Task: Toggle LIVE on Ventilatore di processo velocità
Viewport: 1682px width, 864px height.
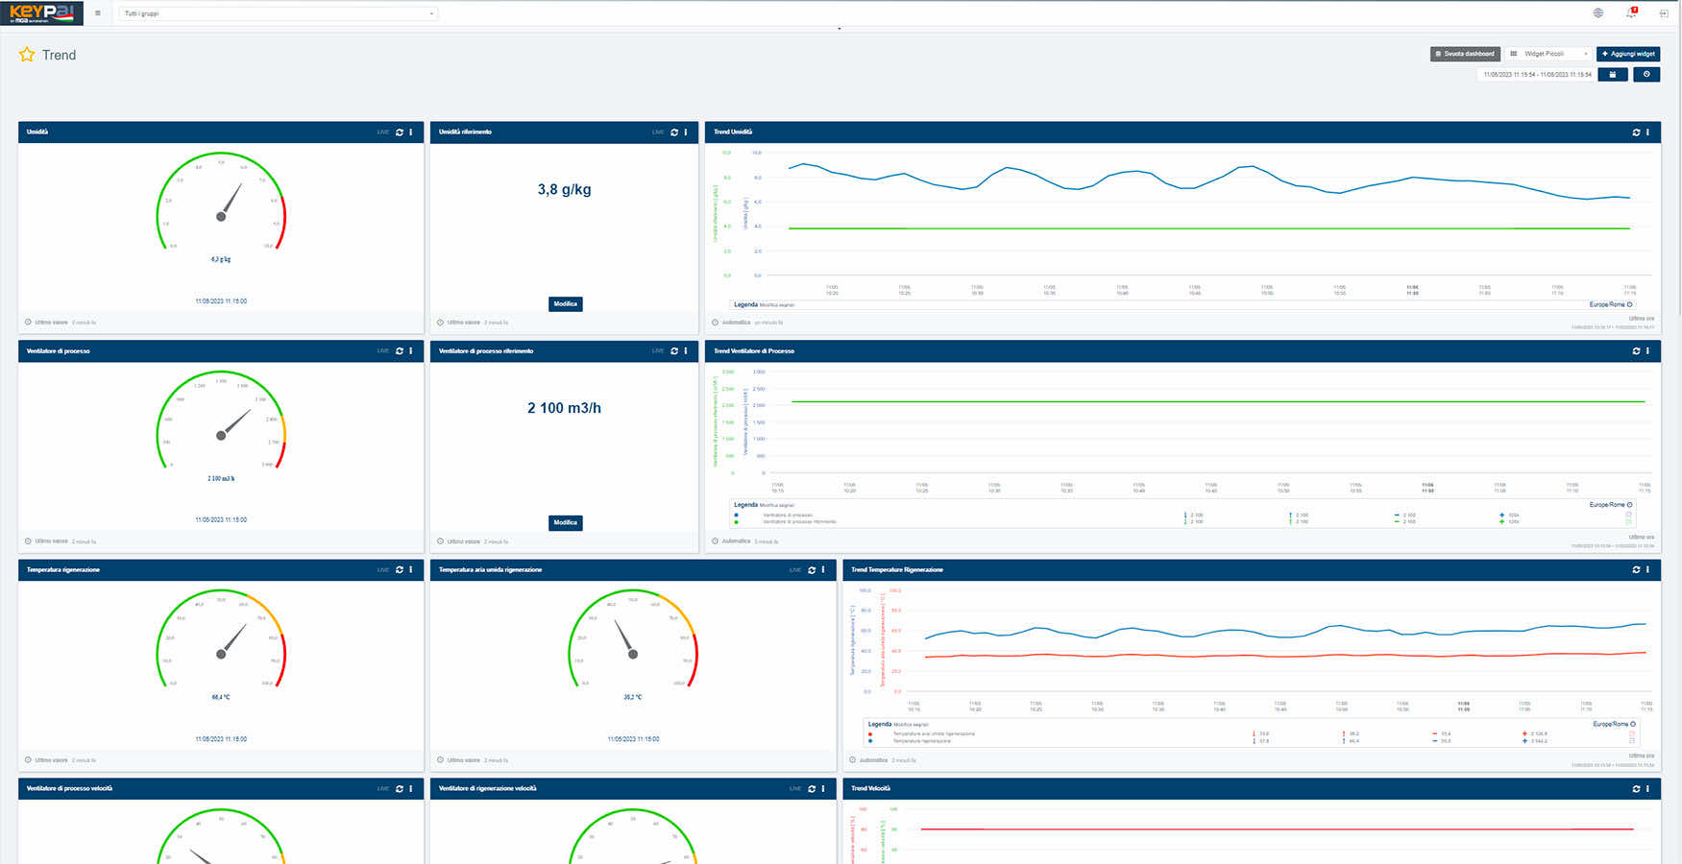Action: point(383,789)
